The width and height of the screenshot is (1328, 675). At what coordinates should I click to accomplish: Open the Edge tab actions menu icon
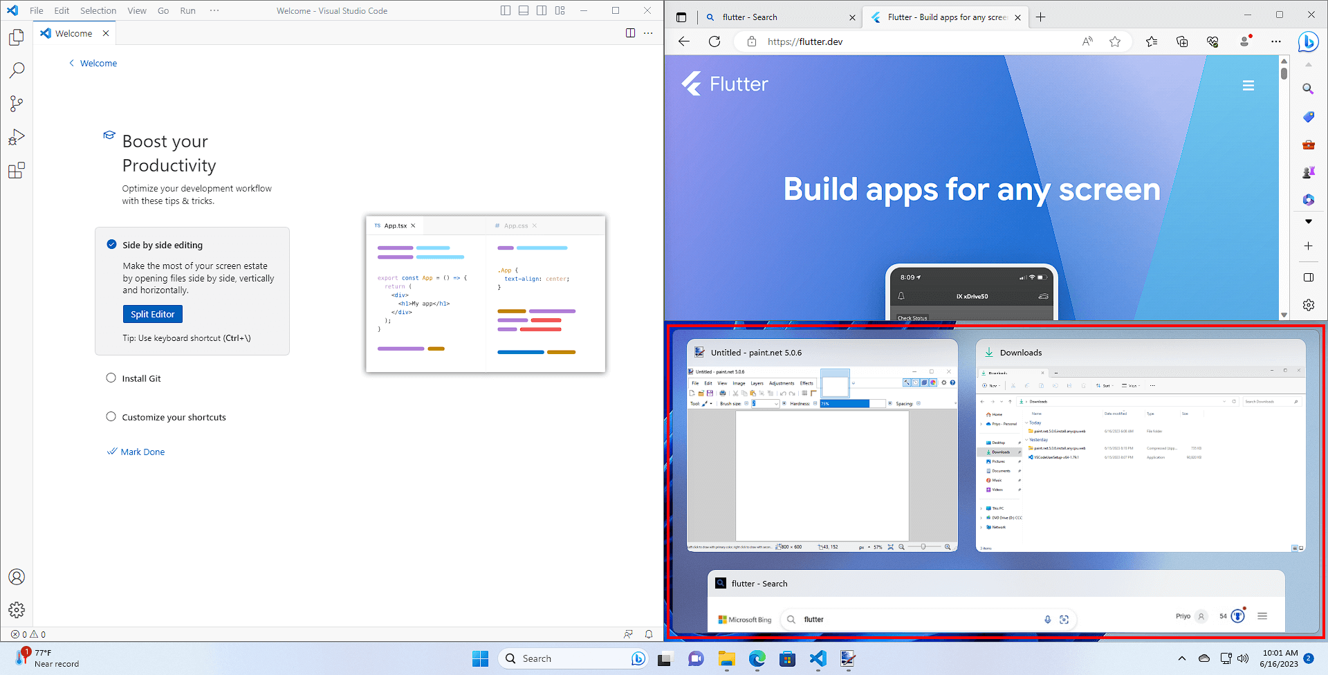[681, 17]
